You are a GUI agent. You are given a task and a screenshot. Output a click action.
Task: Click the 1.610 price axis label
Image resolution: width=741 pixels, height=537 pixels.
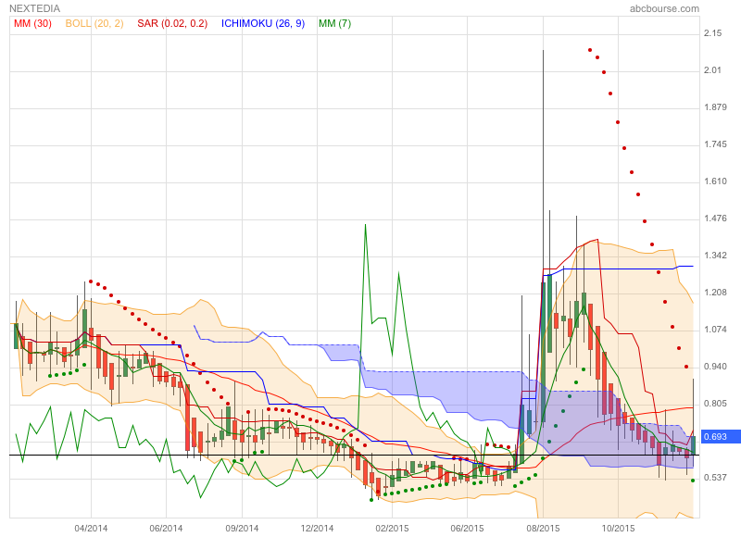(x=715, y=181)
